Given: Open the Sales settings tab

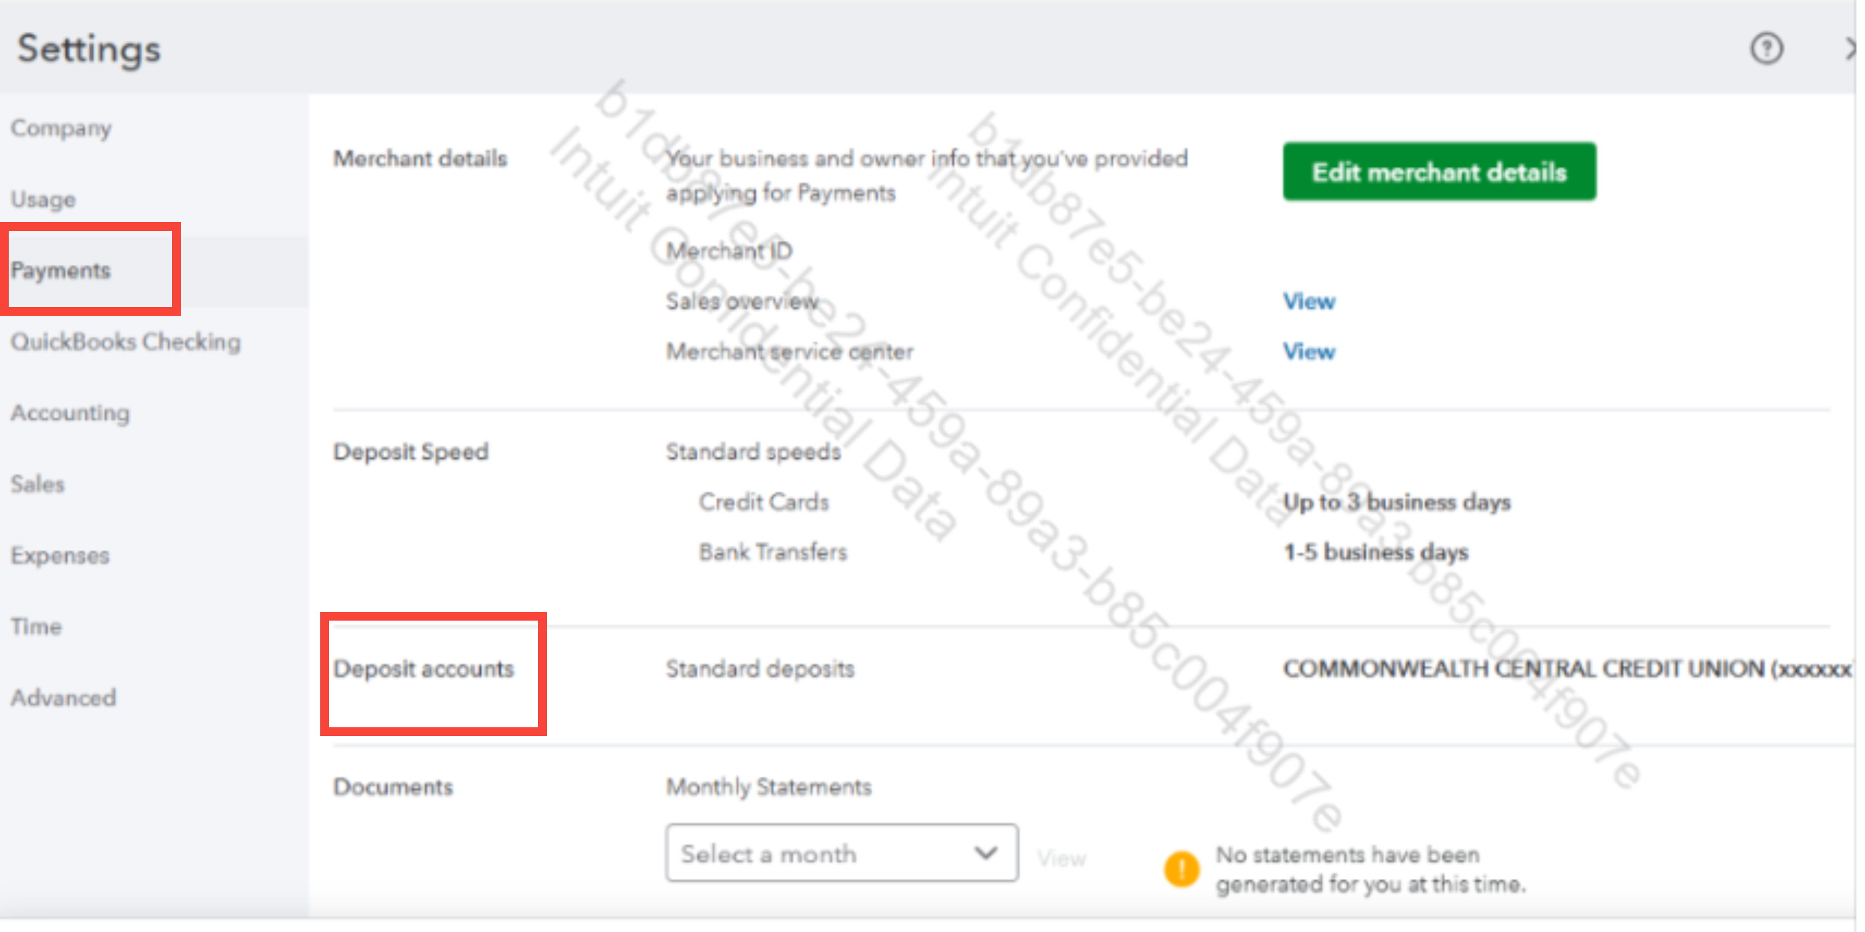Looking at the screenshot, I should tap(38, 483).
